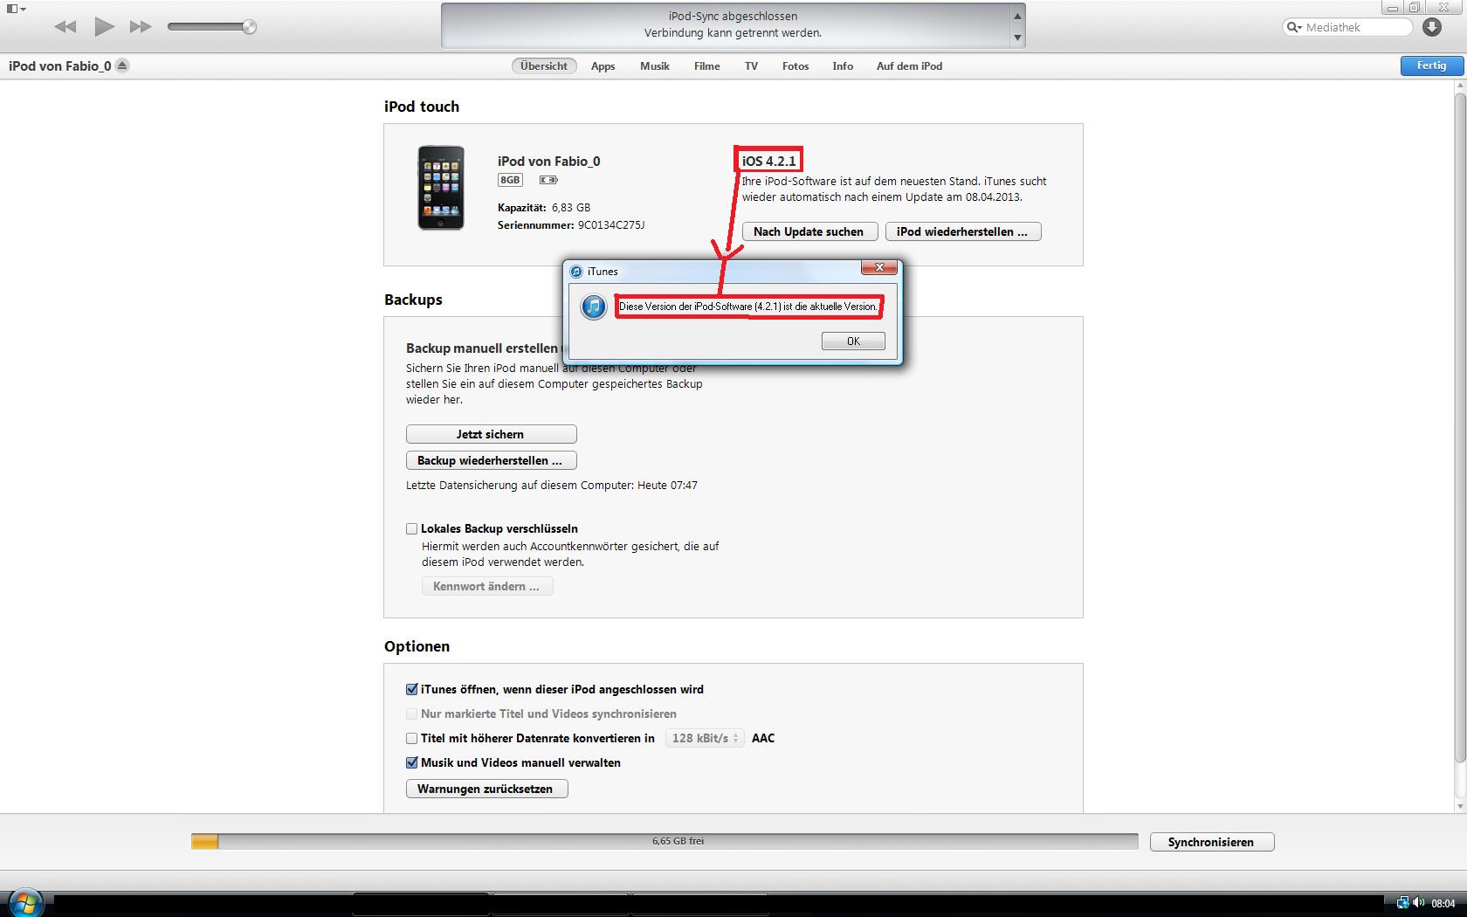Click iPod wiederherstellen button
The width and height of the screenshot is (1467, 917).
[963, 231]
